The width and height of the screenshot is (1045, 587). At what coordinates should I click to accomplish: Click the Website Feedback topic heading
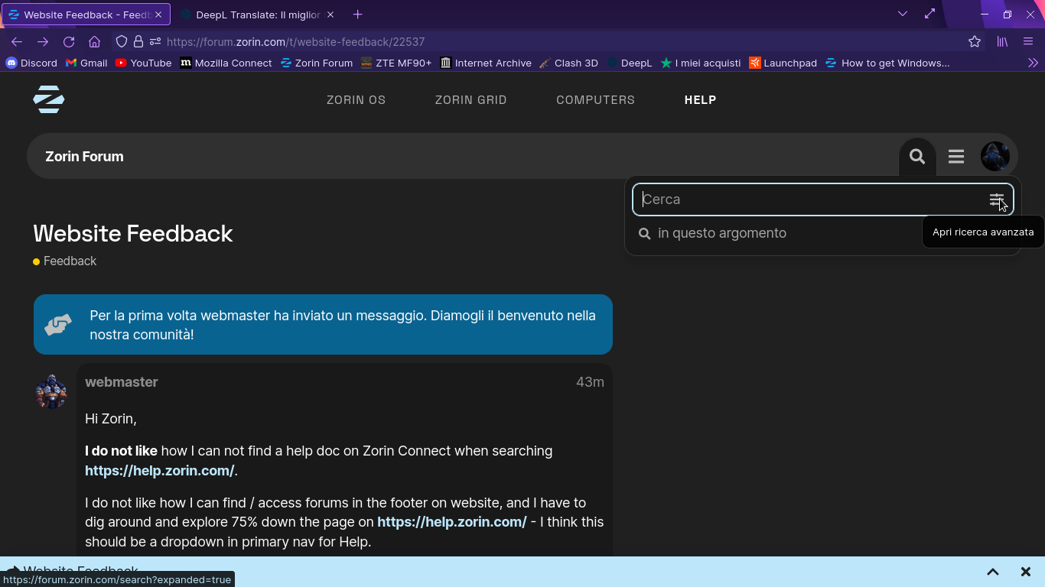132,234
